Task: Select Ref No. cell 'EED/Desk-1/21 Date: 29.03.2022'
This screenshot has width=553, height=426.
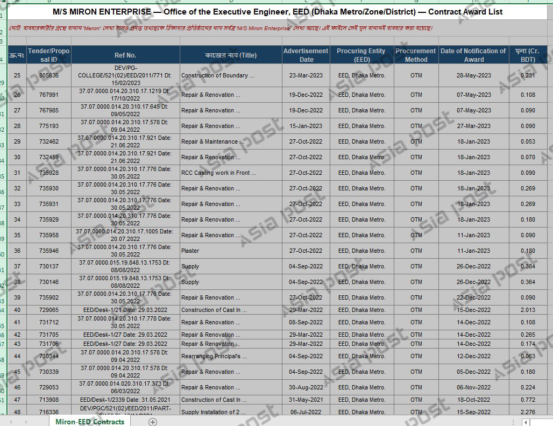Action: 125,310
